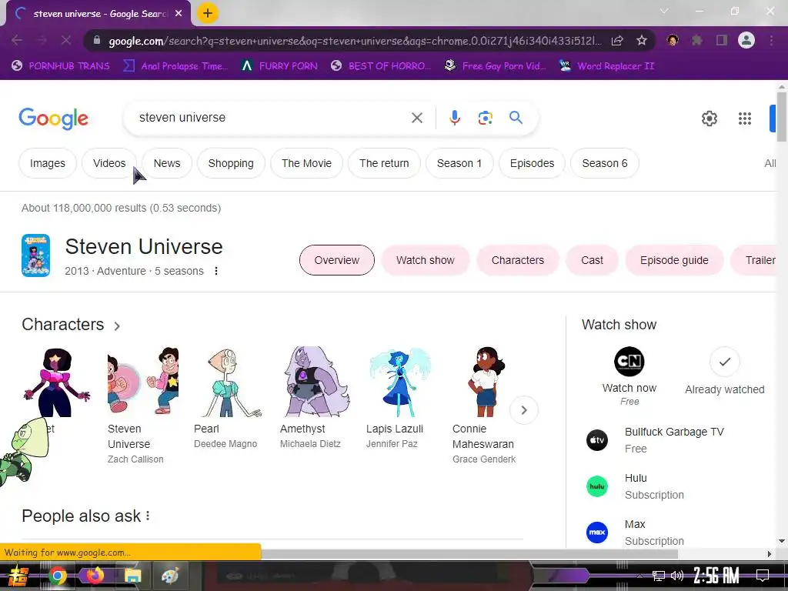Open the Amethyst character card
The image size is (788, 591).
click(315, 398)
